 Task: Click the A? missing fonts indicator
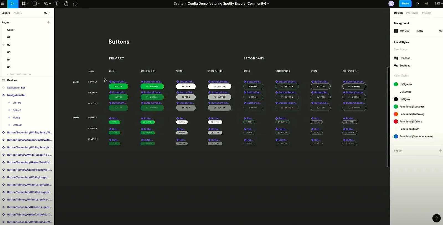click(x=427, y=4)
